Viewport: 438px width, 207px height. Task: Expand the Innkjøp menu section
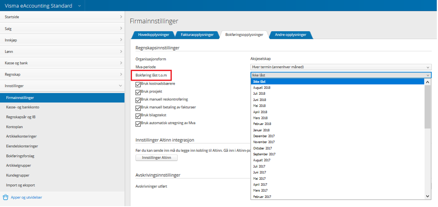62,40
